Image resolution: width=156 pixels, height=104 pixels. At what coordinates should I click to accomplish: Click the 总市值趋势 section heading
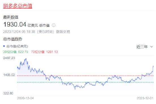coord(13,39)
